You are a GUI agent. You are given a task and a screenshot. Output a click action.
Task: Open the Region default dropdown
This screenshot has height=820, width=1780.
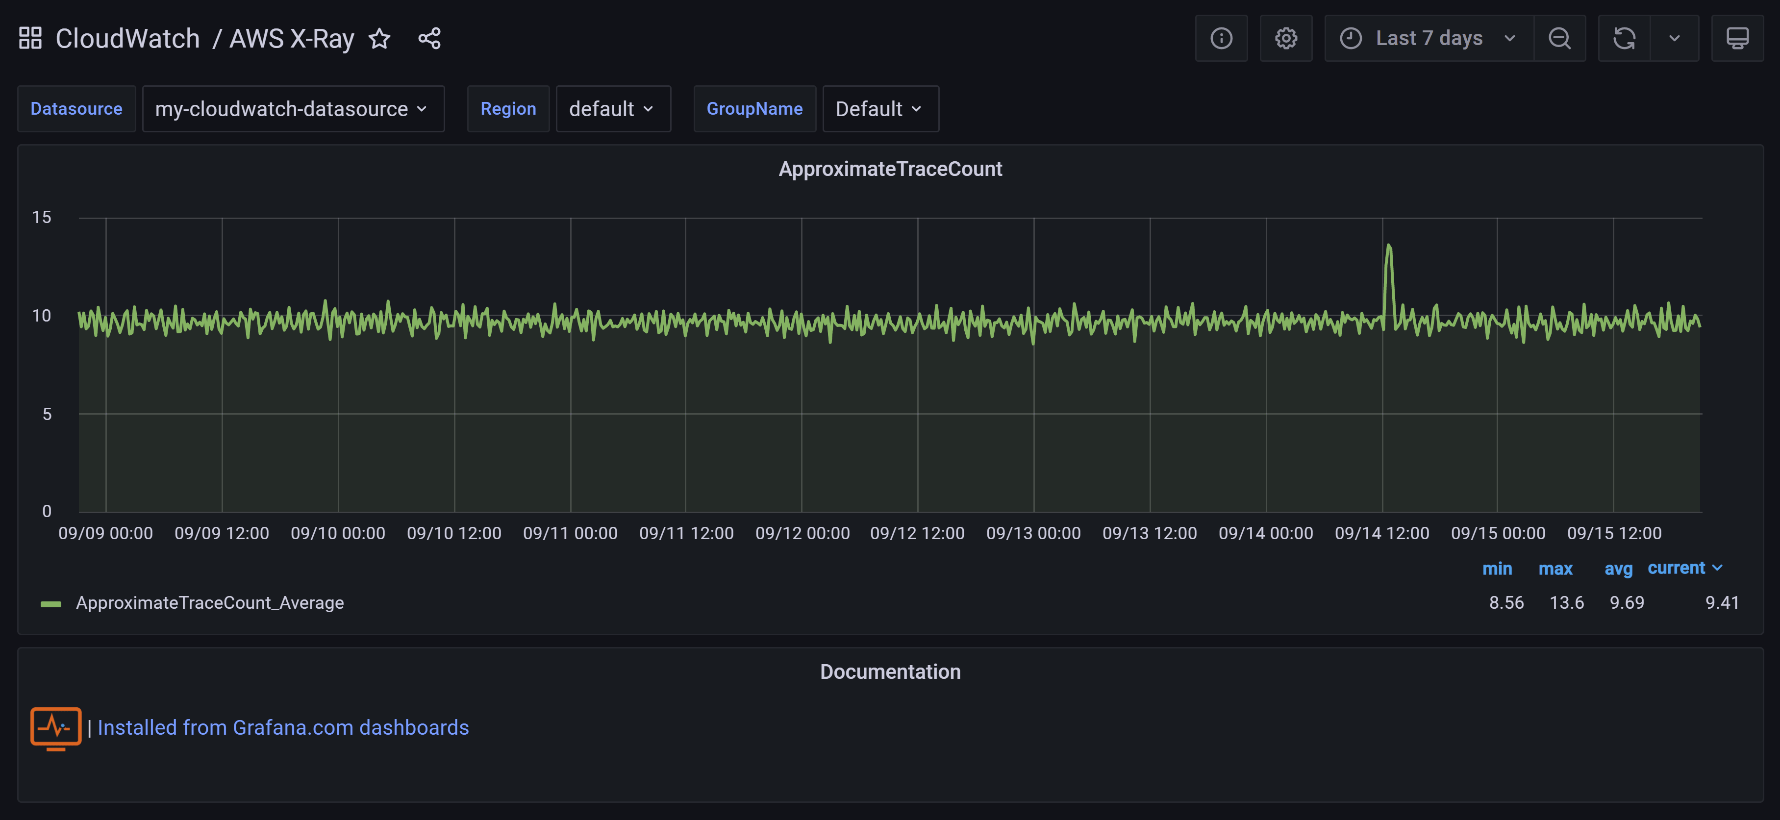point(612,108)
